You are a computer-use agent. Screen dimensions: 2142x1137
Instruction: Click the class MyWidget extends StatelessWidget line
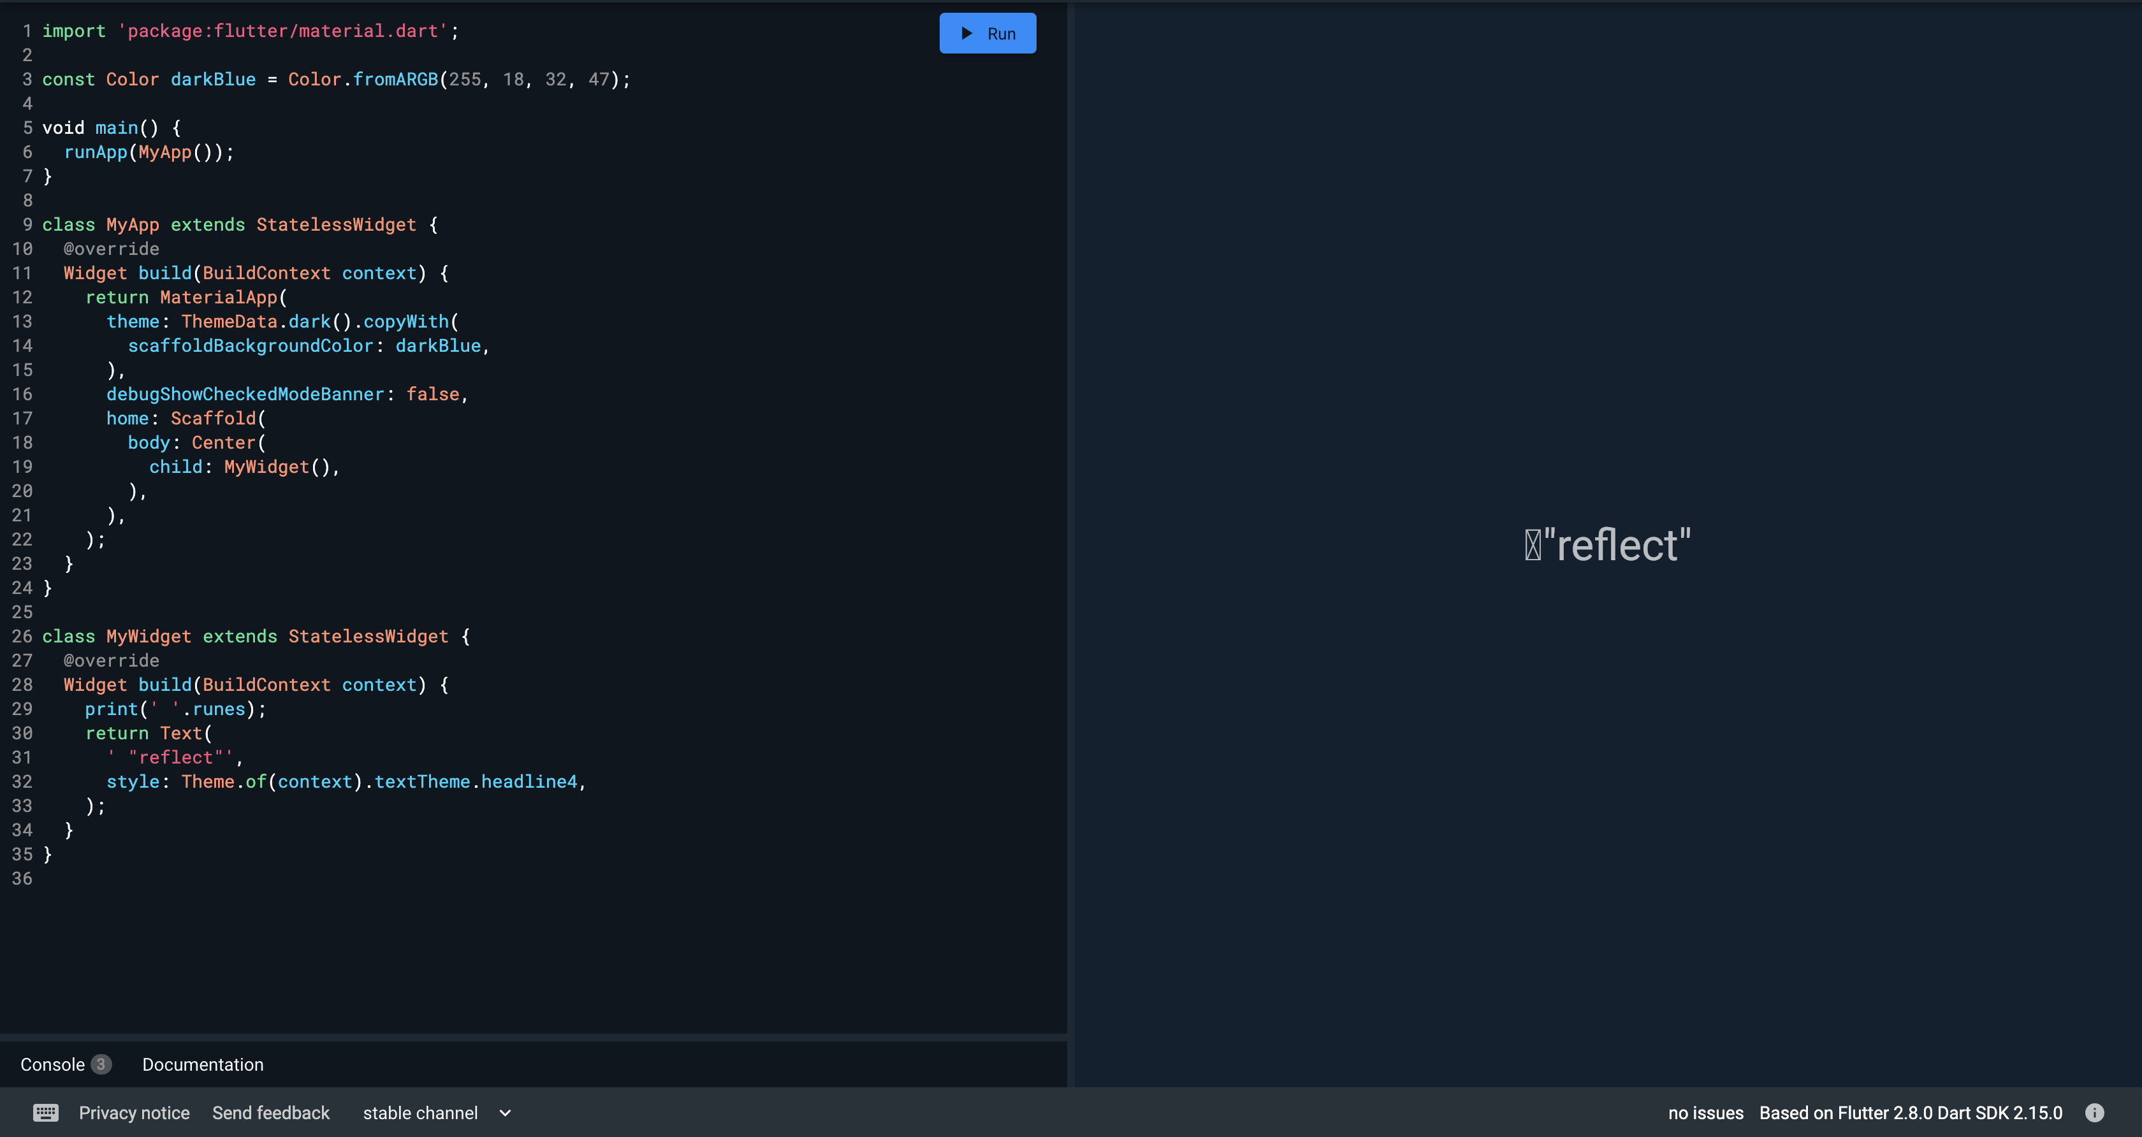pos(256,637)
